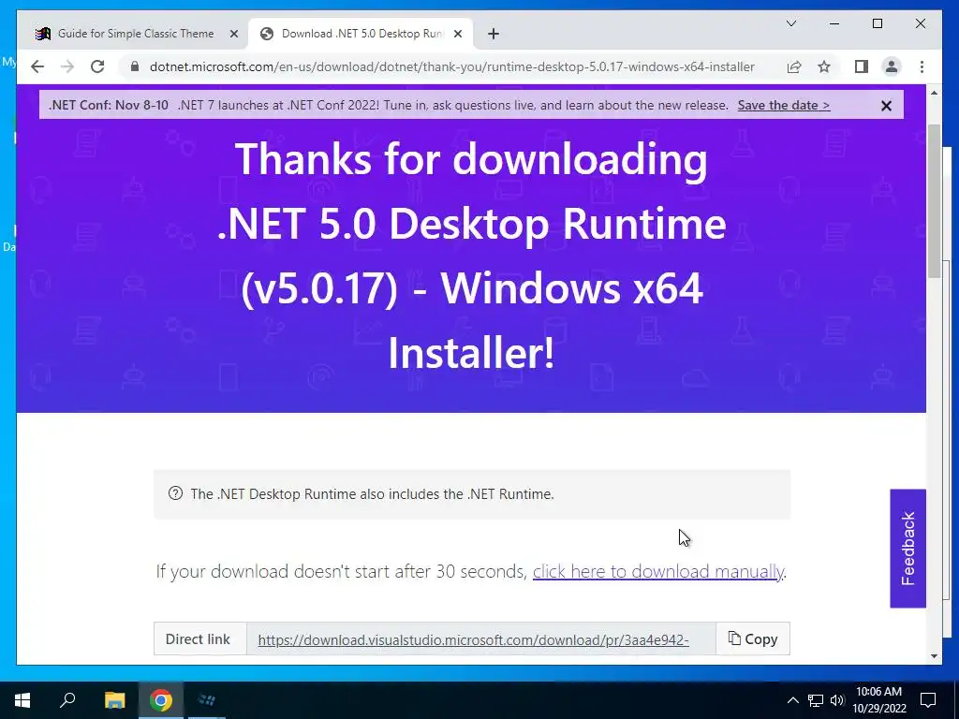Click the page scrollbar up arrow

pos(934,93)
